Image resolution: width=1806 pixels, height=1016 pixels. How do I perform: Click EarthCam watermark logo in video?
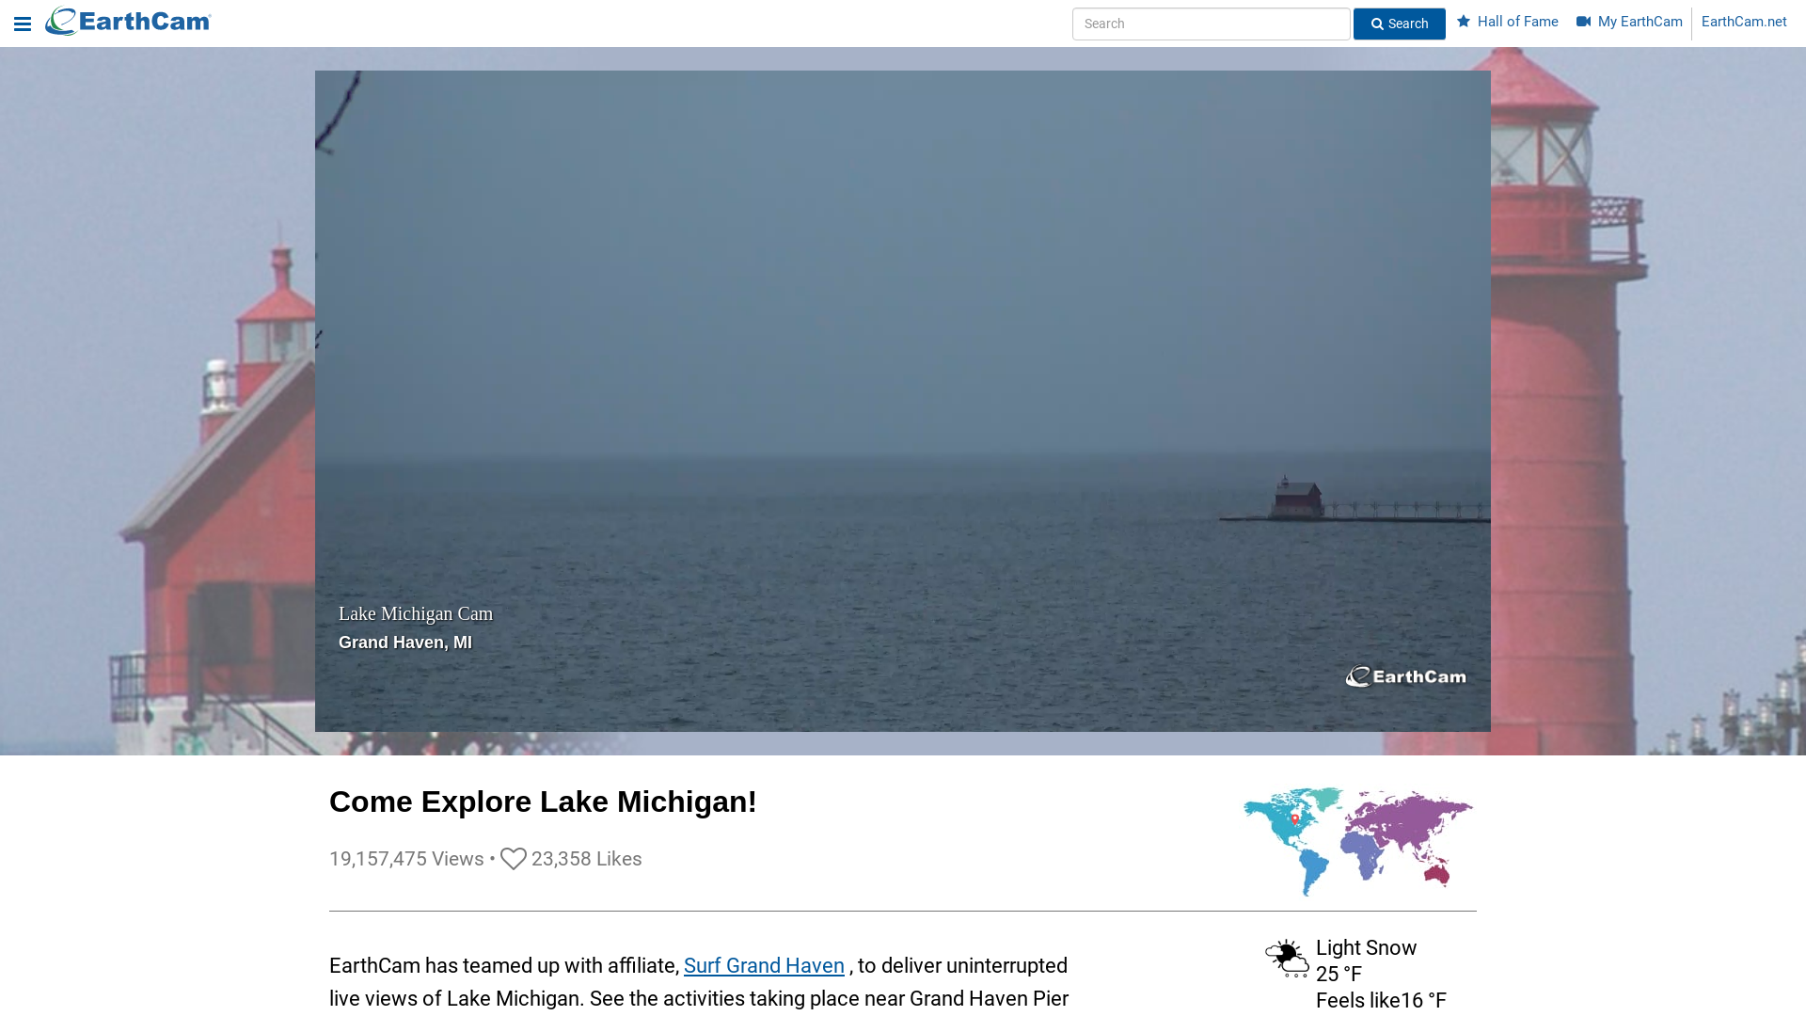1405,676
